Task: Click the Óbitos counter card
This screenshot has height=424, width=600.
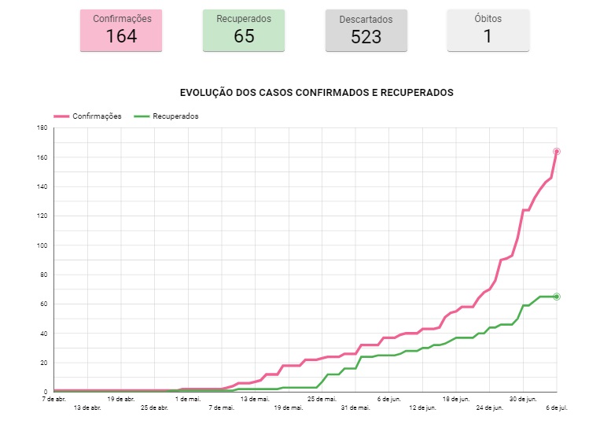Action: (488, 31)
